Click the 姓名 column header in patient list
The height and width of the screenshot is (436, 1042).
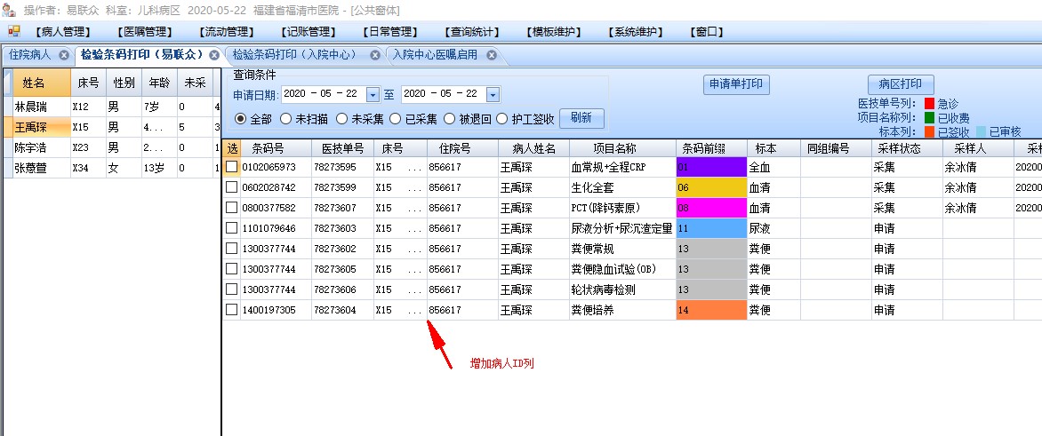click(x=41, y=83)
